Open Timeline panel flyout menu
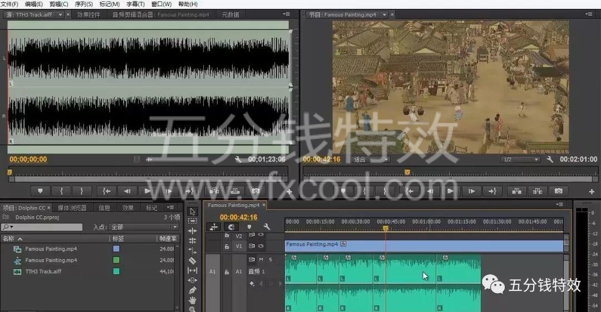The image size is (601, 312). click(x=560, y=205)
